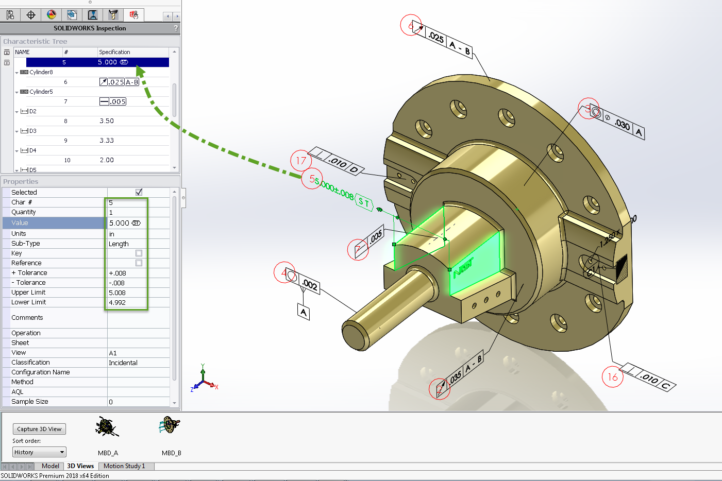722x481 pixels.
Task: Switch to the Motion Study 1 tab
Action: pyautogui.click(x=124, y=466)
